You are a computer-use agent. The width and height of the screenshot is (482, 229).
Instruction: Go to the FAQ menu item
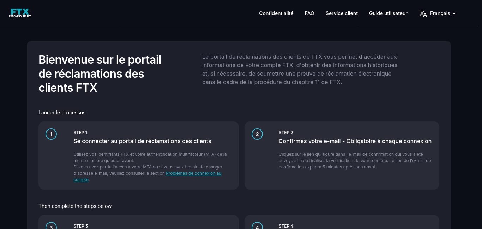point(309,13)
